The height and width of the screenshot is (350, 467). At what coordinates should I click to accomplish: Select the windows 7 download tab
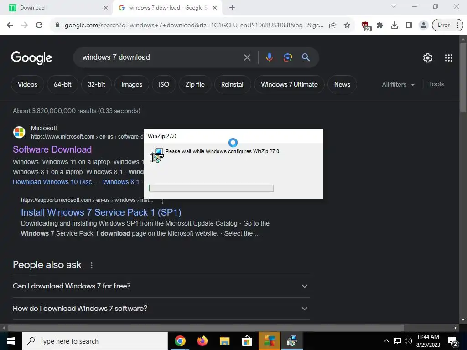click(x=168, y=8)
